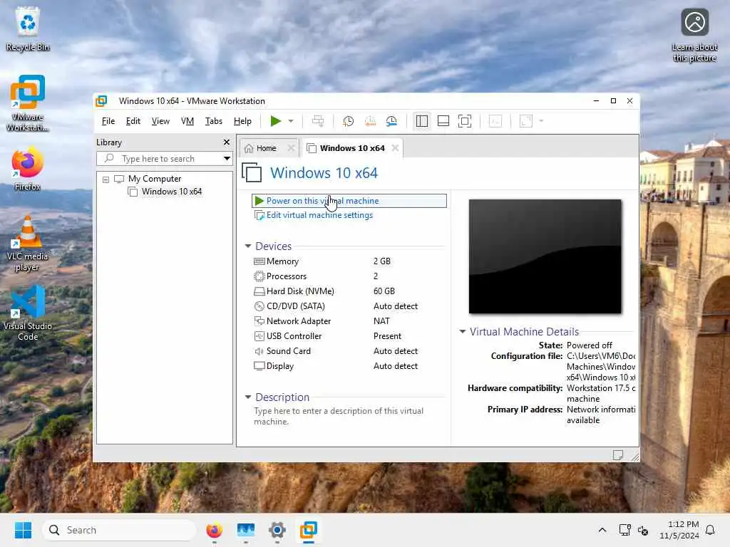Collapse the Description section
730x547 pixels.
click(x=248, y=397)
